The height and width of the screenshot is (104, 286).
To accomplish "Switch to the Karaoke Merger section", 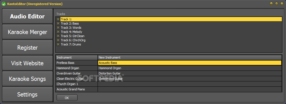I will (27, 32).
